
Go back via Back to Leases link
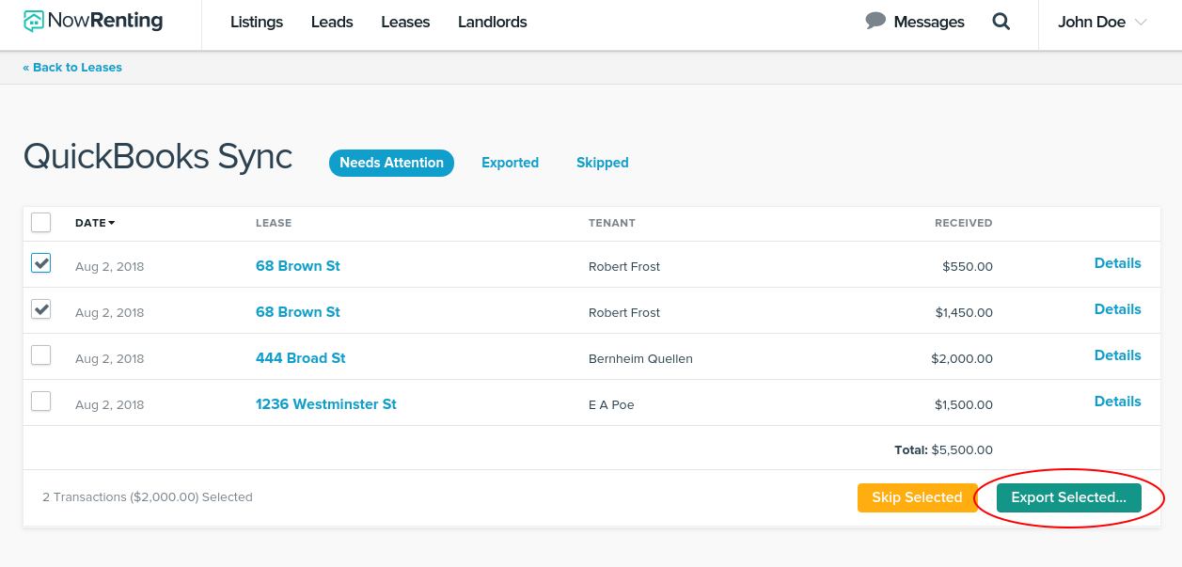pyautogui.click(x=72, y=68)
